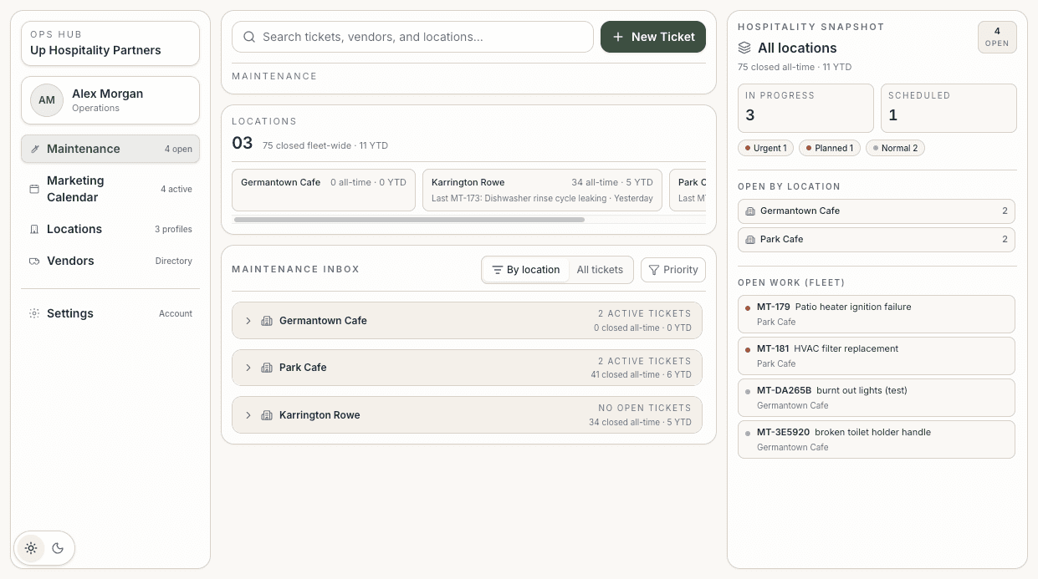Click store icon in Germantown Cafe snapshot row
Screen dimensions: 1038x579
750,211
